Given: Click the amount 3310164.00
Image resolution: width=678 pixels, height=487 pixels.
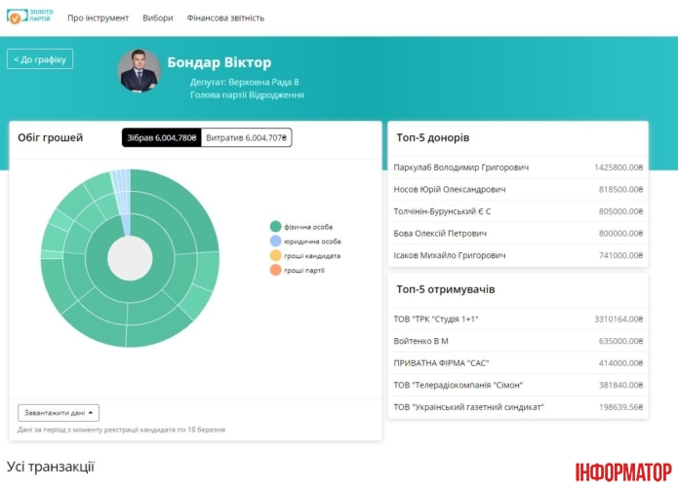Looking at the screenshot, I should click(618, 319).
